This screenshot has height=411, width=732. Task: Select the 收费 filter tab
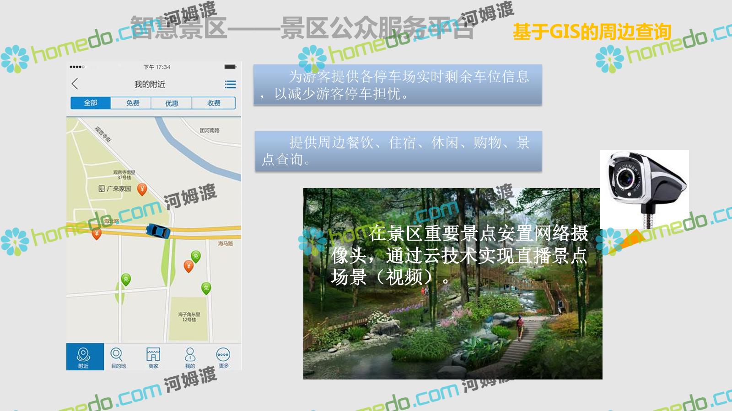tap(214, 103)
